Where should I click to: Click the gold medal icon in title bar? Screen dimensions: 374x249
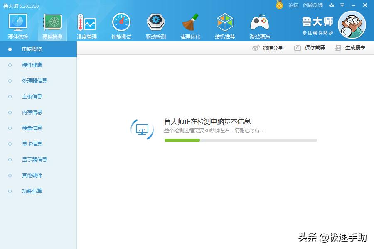[x=279, y=5]
